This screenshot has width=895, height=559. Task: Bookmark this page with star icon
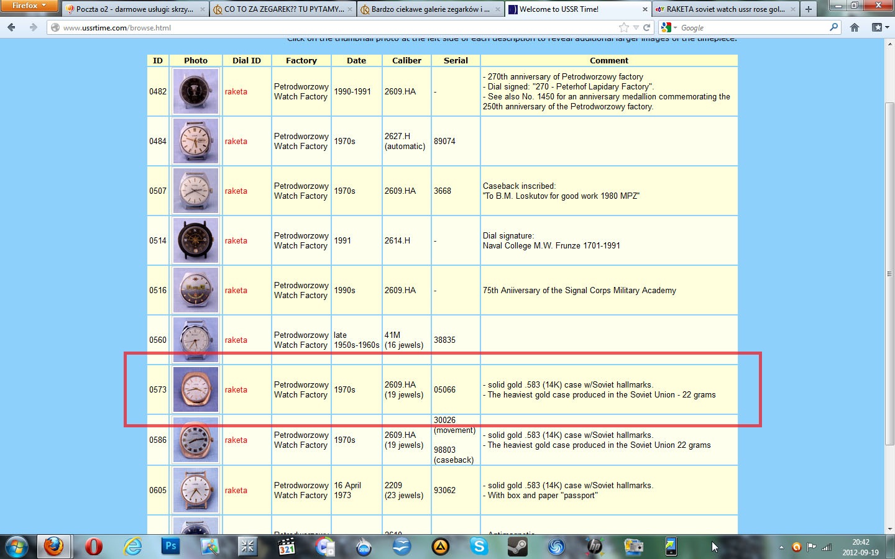click(623, 27)
